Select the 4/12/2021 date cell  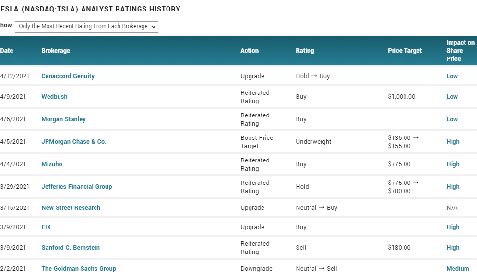coord(14,76)
